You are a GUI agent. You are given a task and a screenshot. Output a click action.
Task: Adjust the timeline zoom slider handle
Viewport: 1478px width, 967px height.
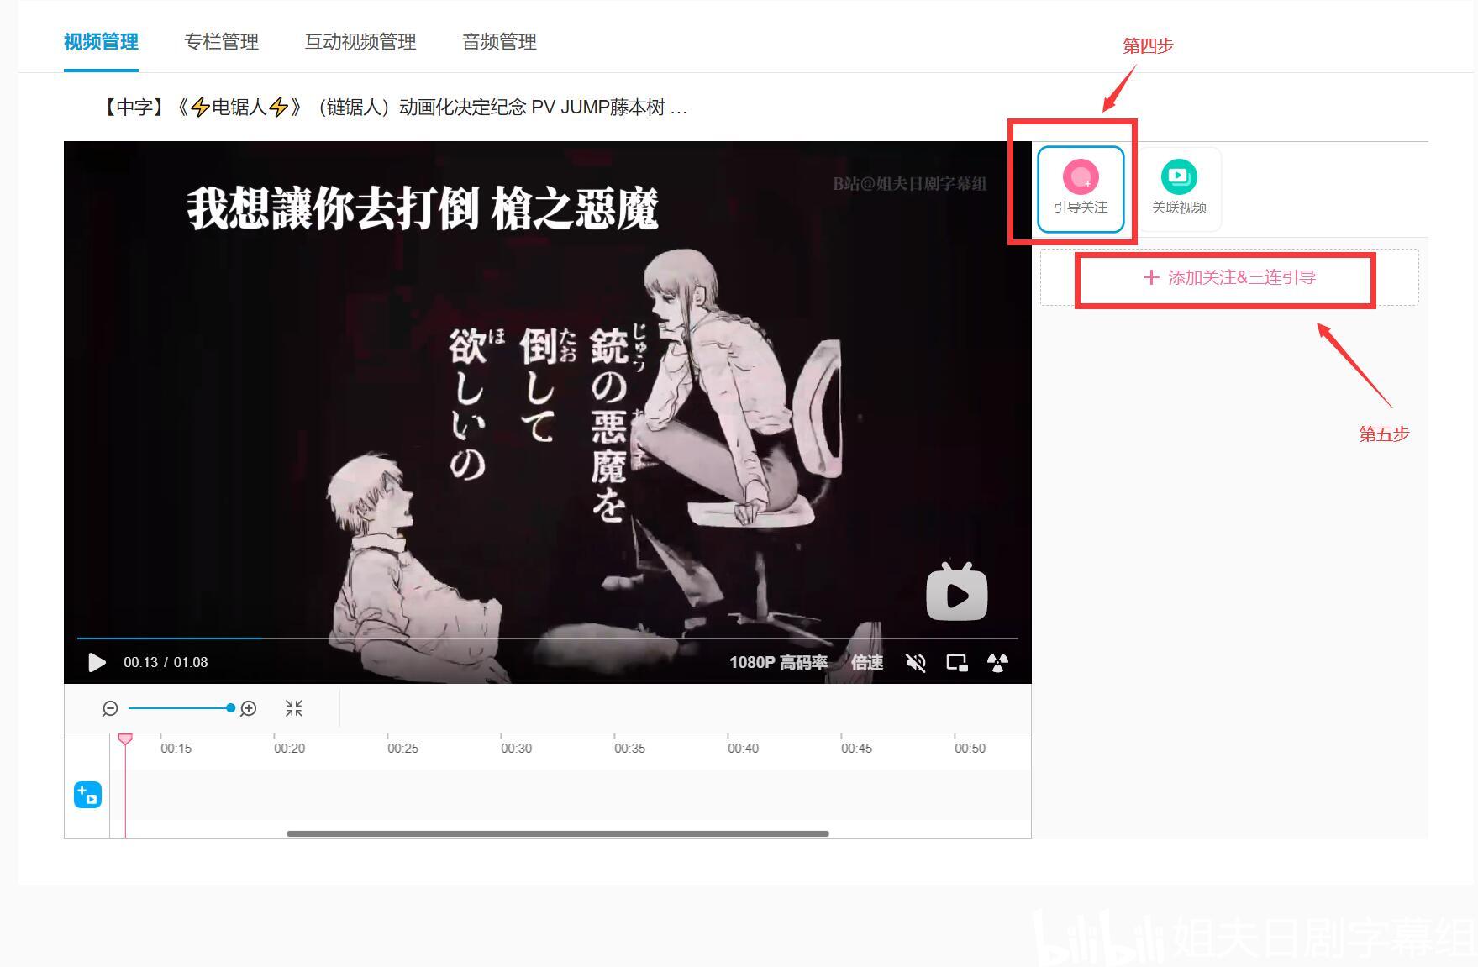[x=230, y=708]
